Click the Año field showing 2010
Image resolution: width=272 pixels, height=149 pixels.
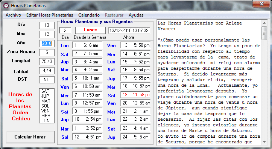click(47, 43)
